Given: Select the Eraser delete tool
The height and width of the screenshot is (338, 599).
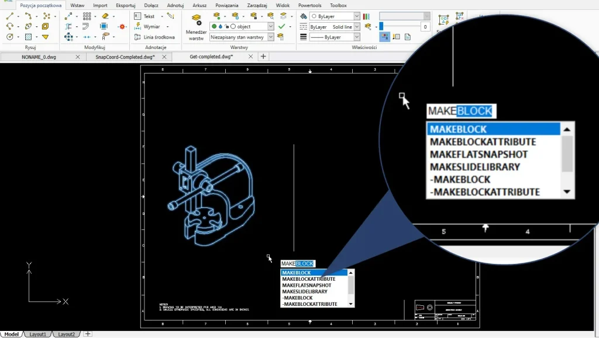Looking at the screenshot, I should pos(105,16).
